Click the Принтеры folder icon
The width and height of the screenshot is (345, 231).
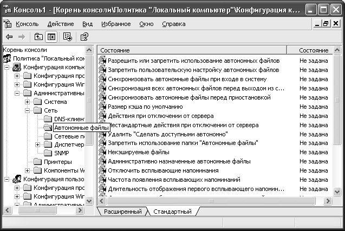pyautogui.click(x=37, y=162)
